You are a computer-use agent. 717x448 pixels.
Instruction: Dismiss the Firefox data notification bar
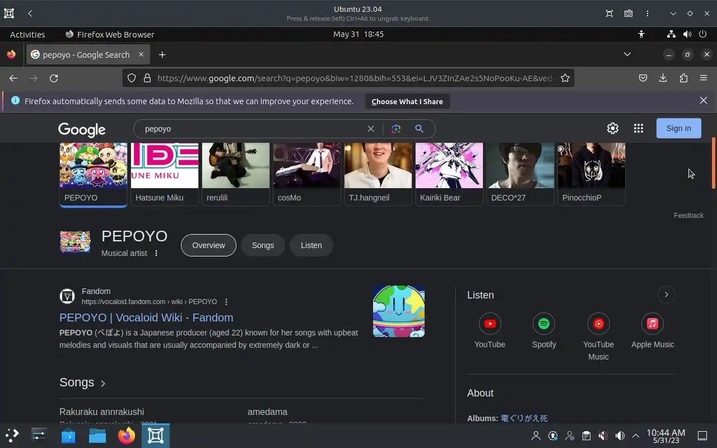704,101
